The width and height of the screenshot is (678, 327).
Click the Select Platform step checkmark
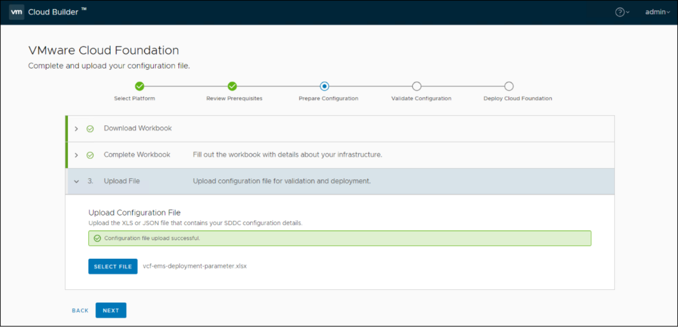(139, 86)
